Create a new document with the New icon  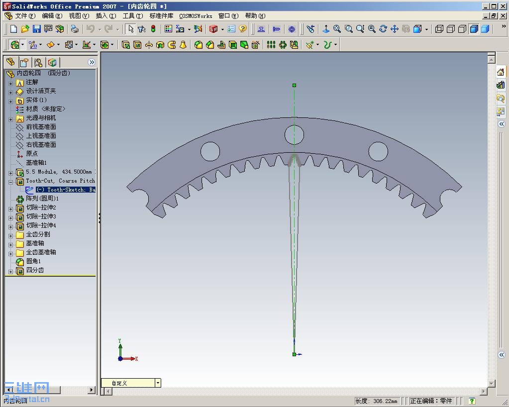point(13,29)
